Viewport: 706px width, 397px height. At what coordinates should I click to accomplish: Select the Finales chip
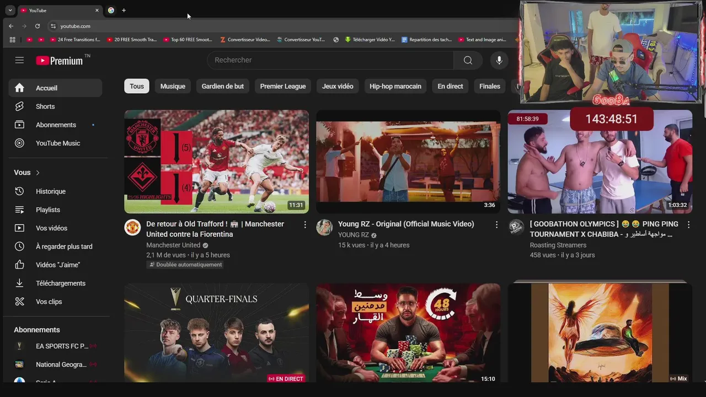[x=490, y=86]
